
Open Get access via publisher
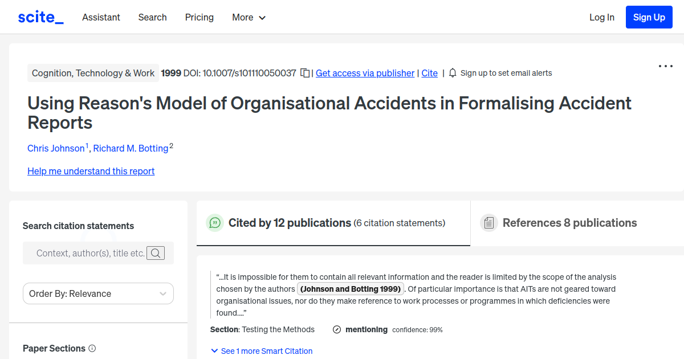[x=365, y=73]
